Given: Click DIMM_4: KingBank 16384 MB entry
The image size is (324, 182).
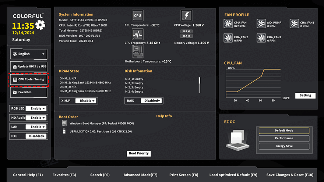Looking at the screenshot, I should pos(85,91).
